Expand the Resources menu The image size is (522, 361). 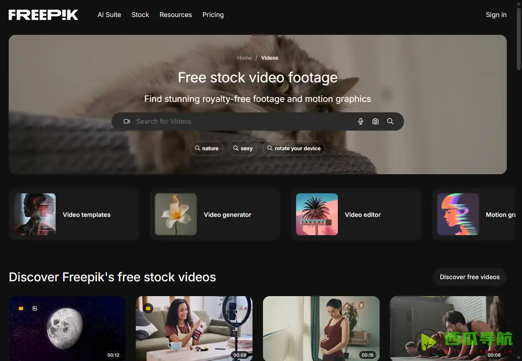(x=175, y=15)
